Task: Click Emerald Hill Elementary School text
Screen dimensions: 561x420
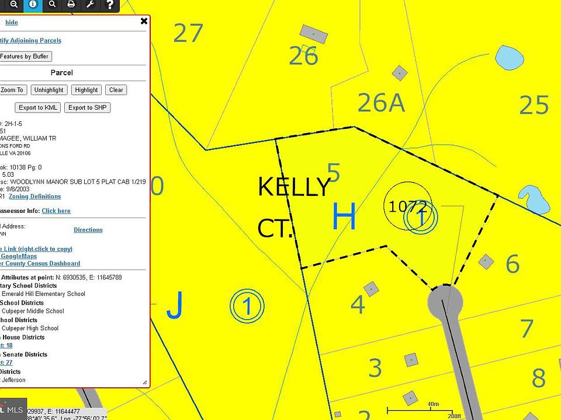Action: (43, 294)
